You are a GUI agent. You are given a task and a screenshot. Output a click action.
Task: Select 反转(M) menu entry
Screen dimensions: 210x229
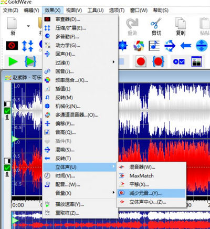coord(80,98)
